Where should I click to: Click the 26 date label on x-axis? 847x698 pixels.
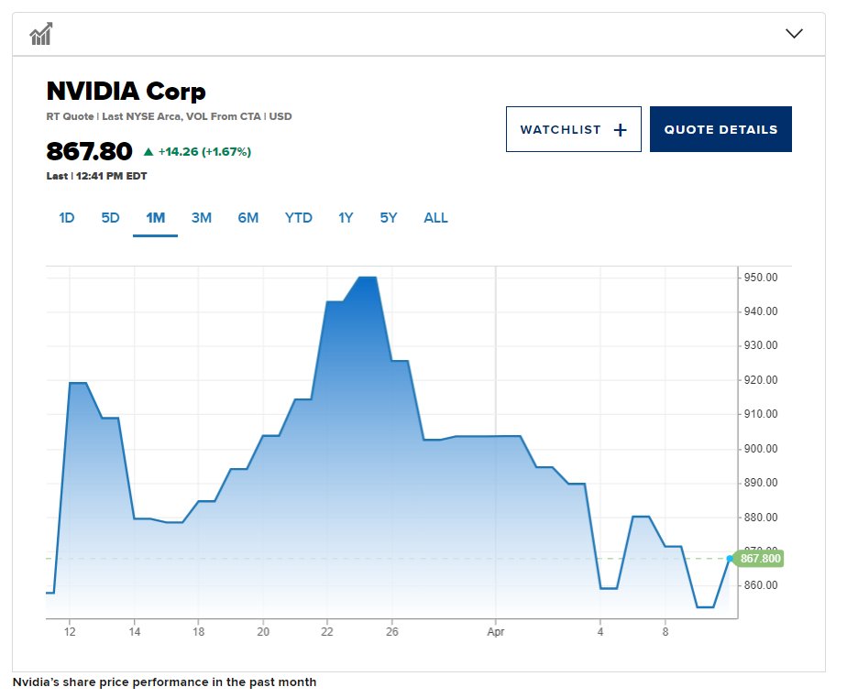click(392, 632)
